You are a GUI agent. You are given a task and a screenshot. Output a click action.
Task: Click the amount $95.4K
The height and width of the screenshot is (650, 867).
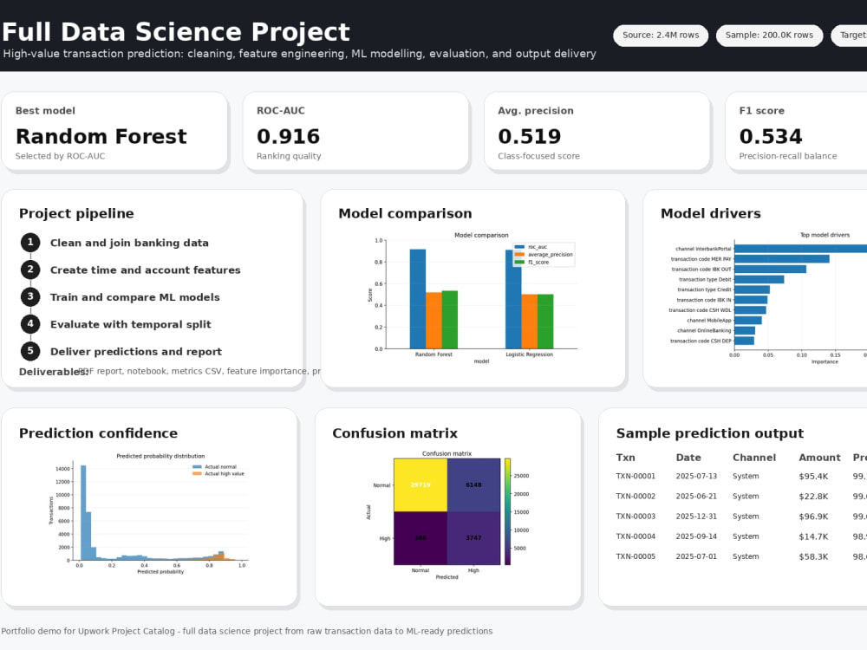[x=813, y=476]
